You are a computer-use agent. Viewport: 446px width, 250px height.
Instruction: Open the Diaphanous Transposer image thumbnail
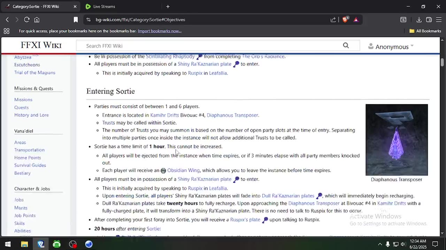397,140
